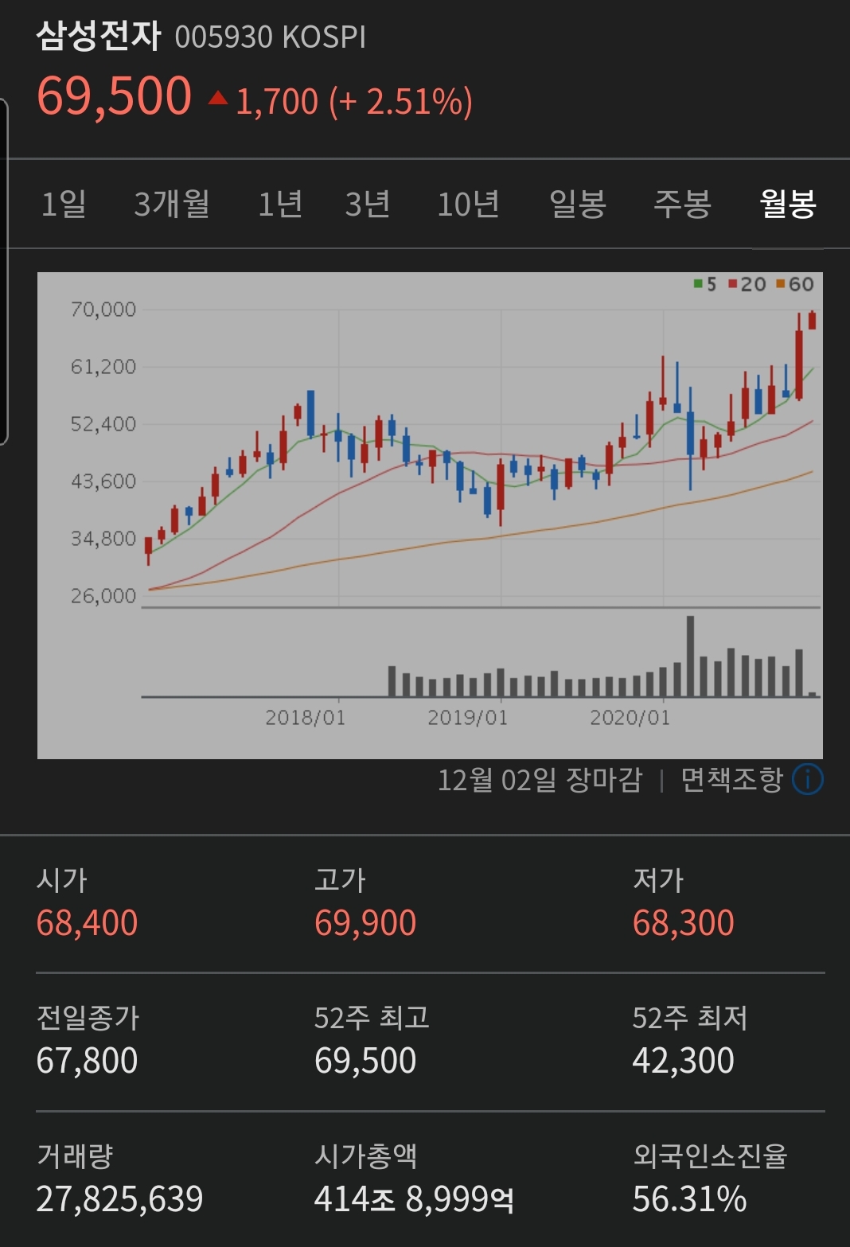The width and height of the screenshot is (850, 1247).
Task: Tap the 삼성전자 stock name
Action: (x=99, y=36)
